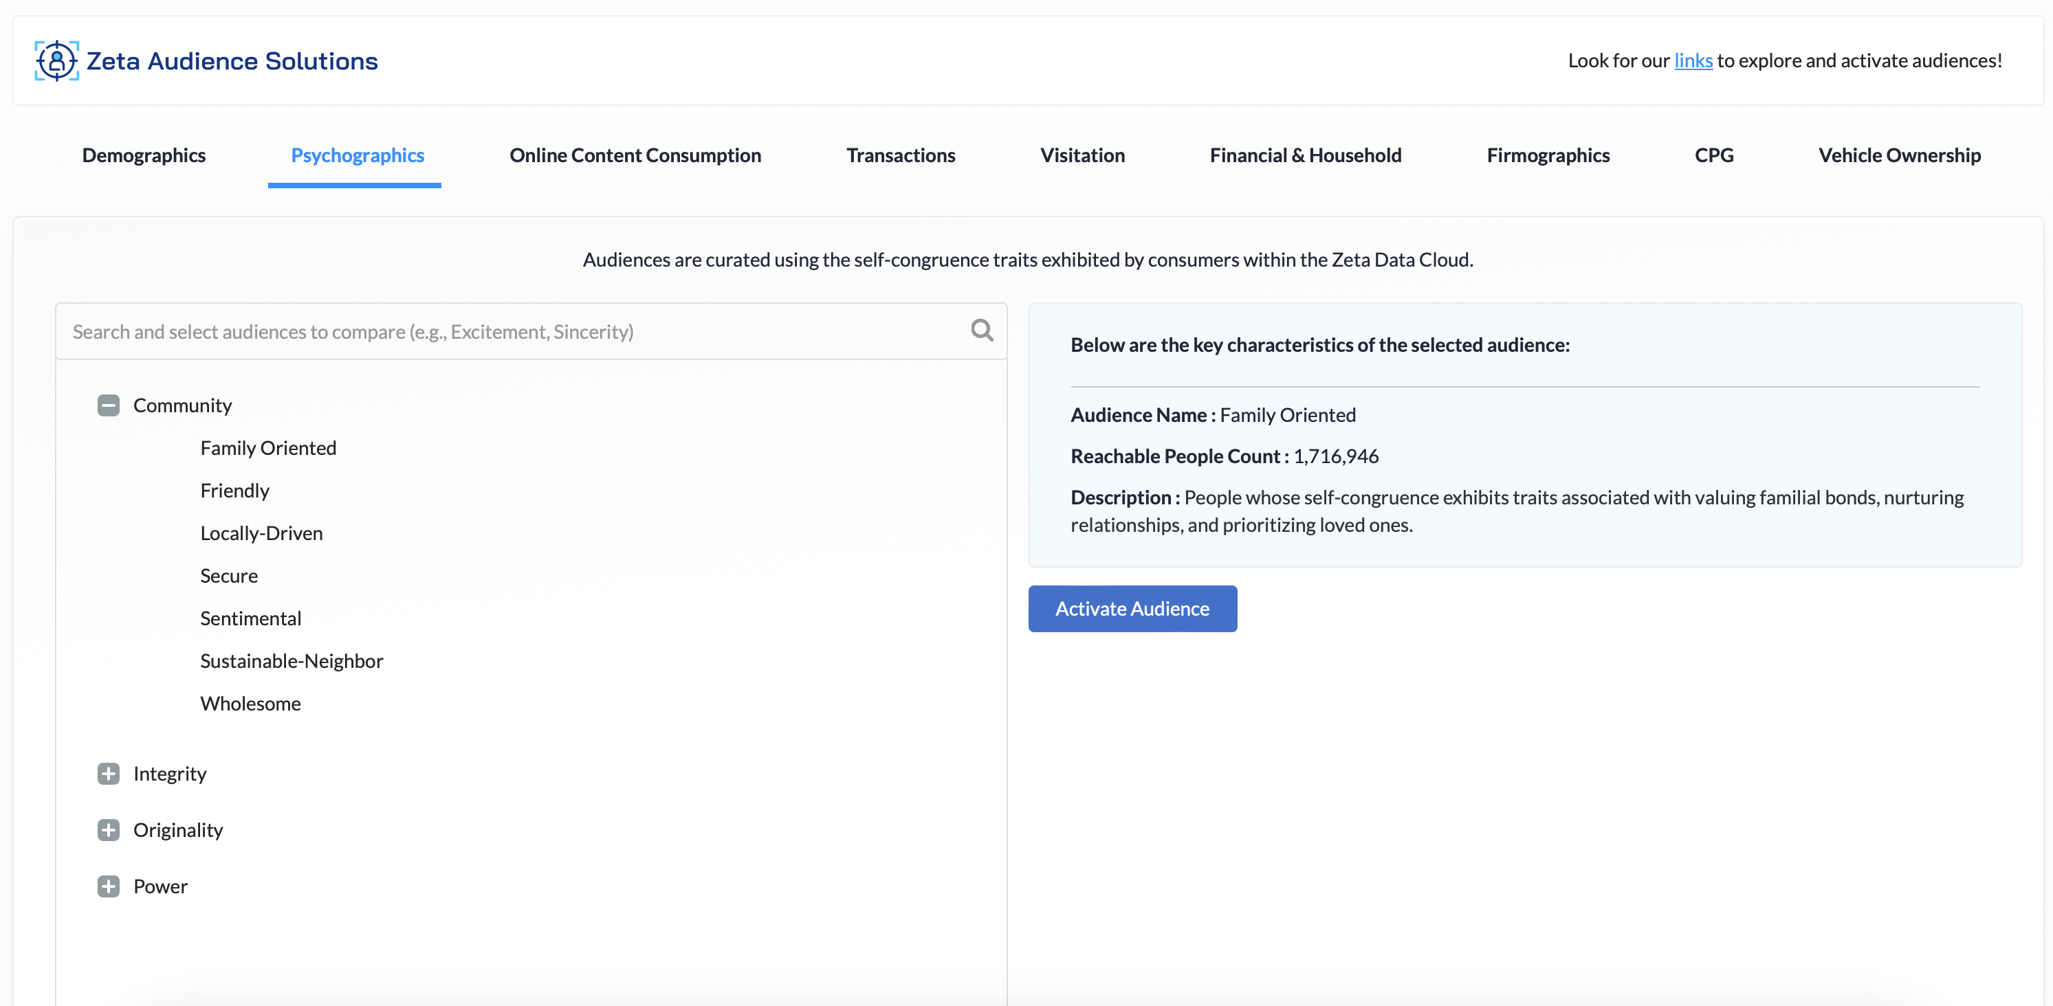
Task: Select the Family Oriented audience
Action: 267,447
